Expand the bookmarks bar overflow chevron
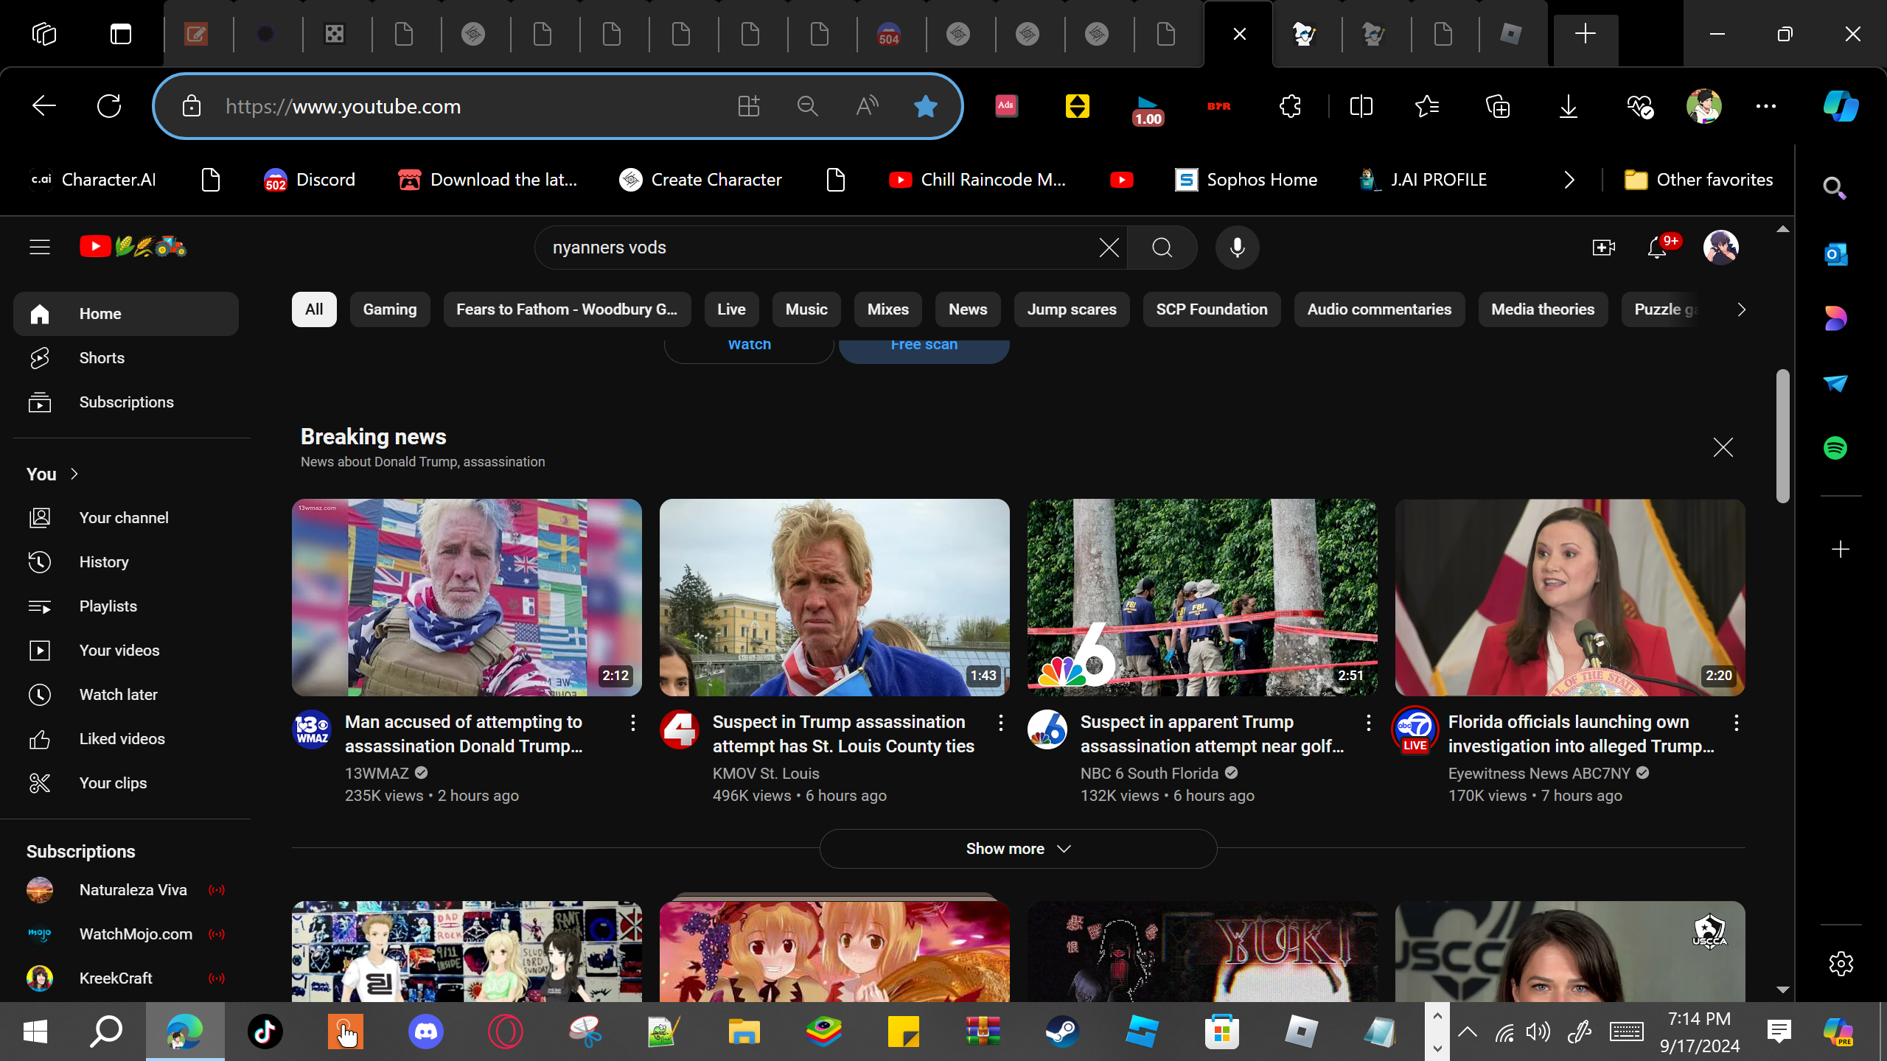The width and height of the screenshot is (1887, 1061). 1569,180
